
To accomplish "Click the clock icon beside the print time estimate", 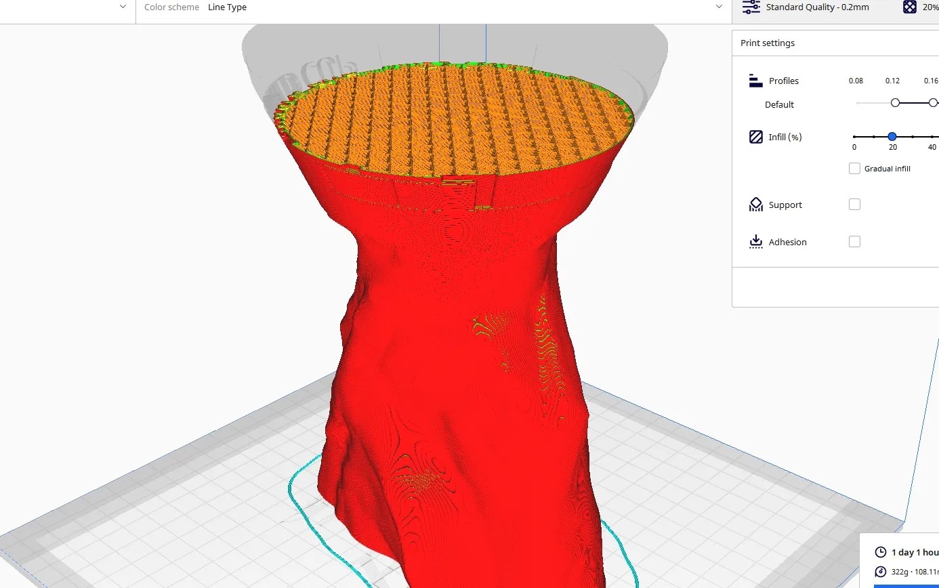I will pyautogui.click(x=879, y=552).
